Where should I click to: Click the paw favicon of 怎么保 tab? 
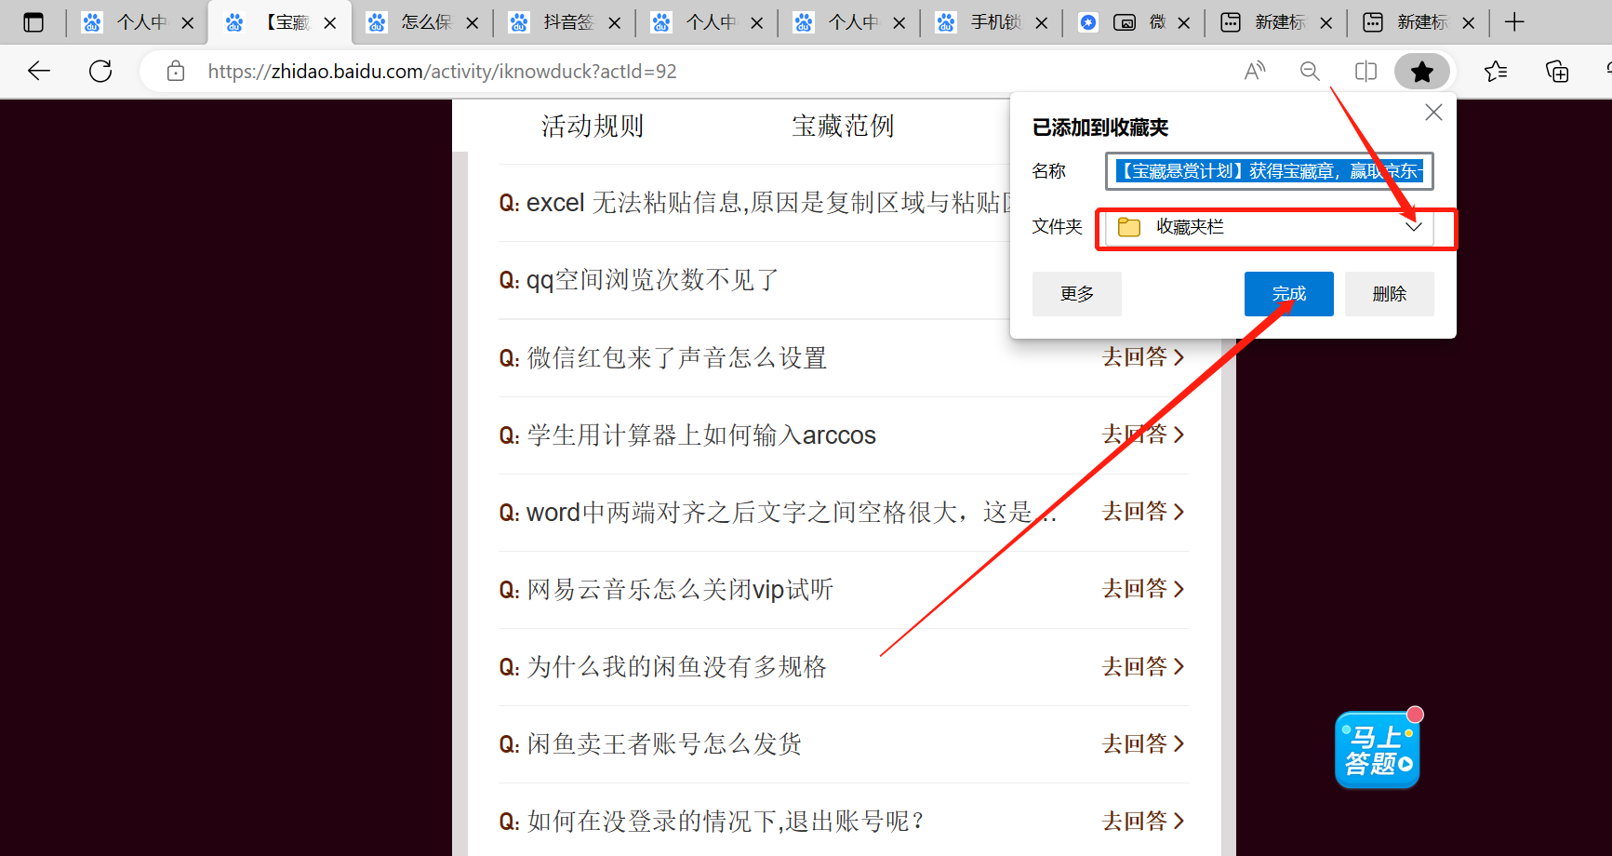377,22
